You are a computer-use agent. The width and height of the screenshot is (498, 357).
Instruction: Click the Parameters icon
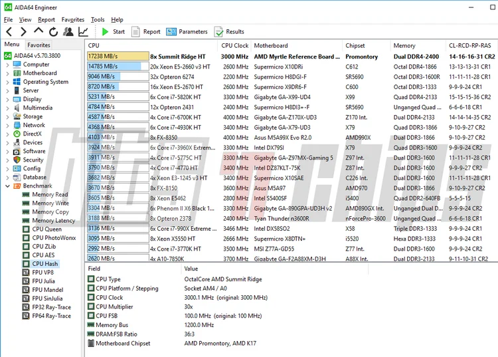pyautogui.click(x=171, y=32)
